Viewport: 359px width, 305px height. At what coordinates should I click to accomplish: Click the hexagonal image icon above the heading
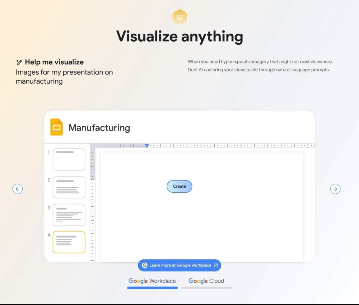point(180,17)
